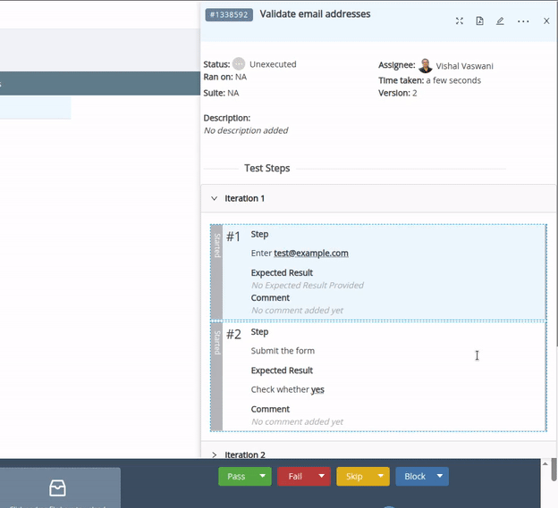The width and height of the screenshot is (558, 508).
Task: Click the Unexecuted status circle icon
Action: point(239,64)
